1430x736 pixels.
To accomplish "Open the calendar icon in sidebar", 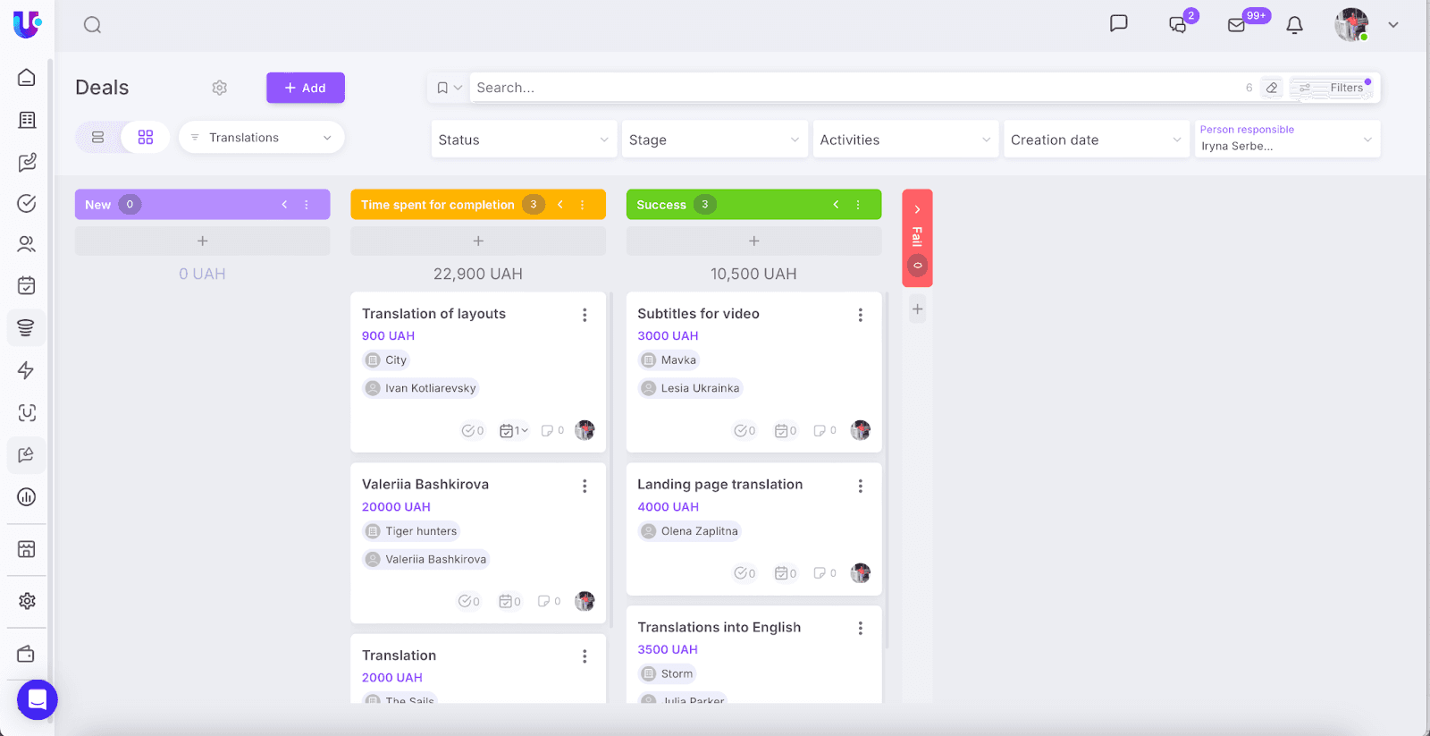I will (x=27, y=285).
